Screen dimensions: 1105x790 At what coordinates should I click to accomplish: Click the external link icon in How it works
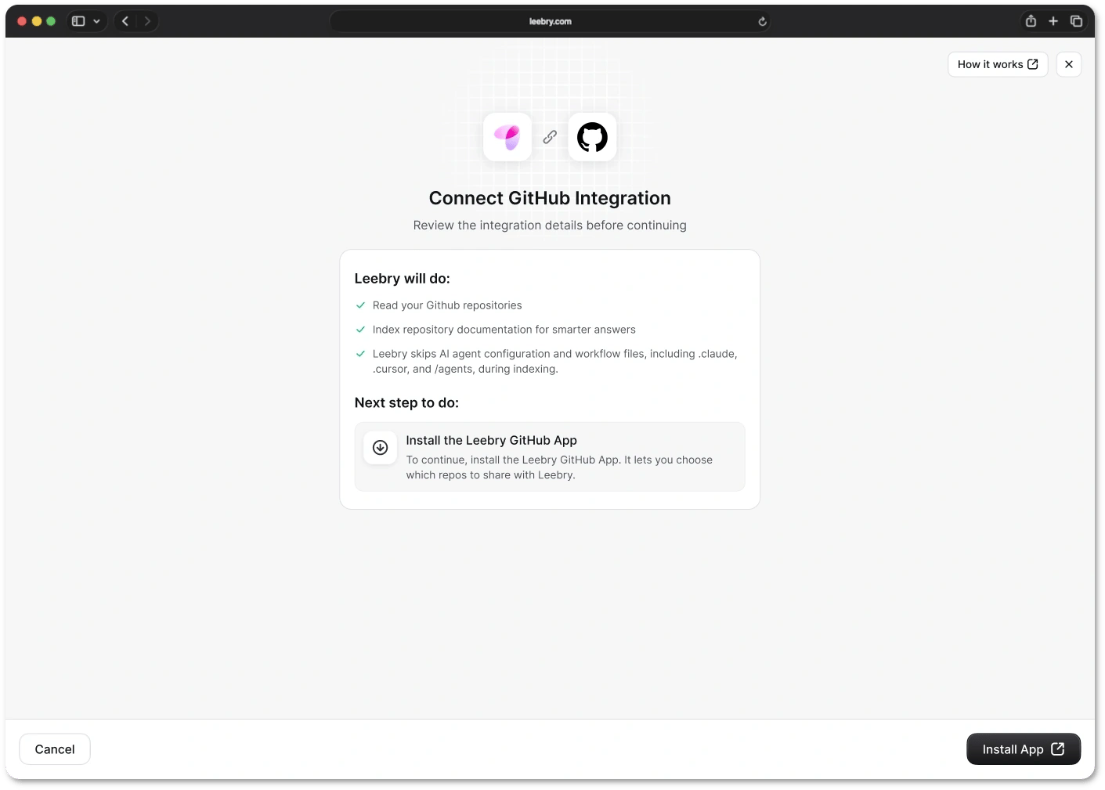click(x=1033, y=64)
